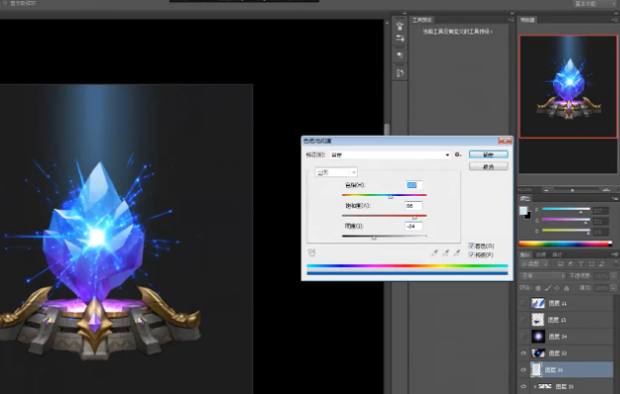Click lock transparent pixels icon
The width and height of the screenshot is (620, 394).
point(538,288)
